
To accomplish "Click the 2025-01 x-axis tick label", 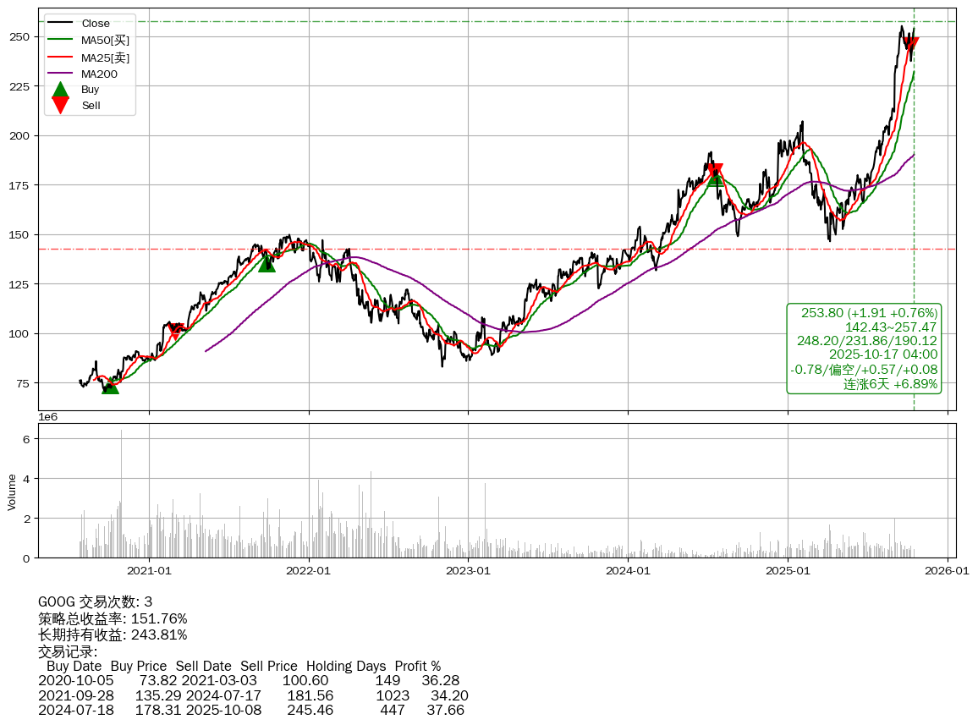I will tap(788, 571).
